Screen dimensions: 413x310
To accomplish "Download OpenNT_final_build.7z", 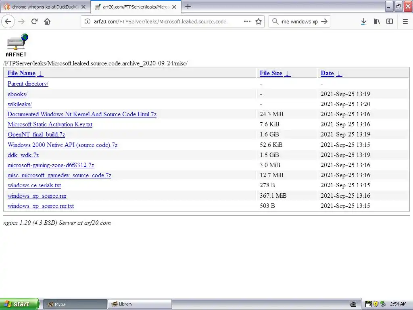I will click(x=36, y=134).
